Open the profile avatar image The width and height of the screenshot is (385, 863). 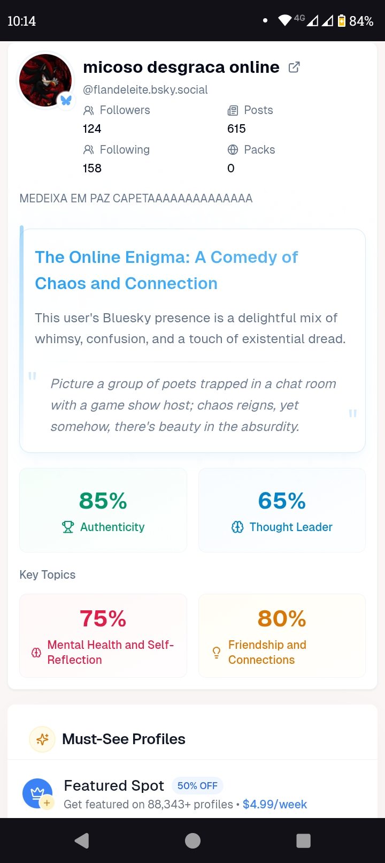coord(44,80)
